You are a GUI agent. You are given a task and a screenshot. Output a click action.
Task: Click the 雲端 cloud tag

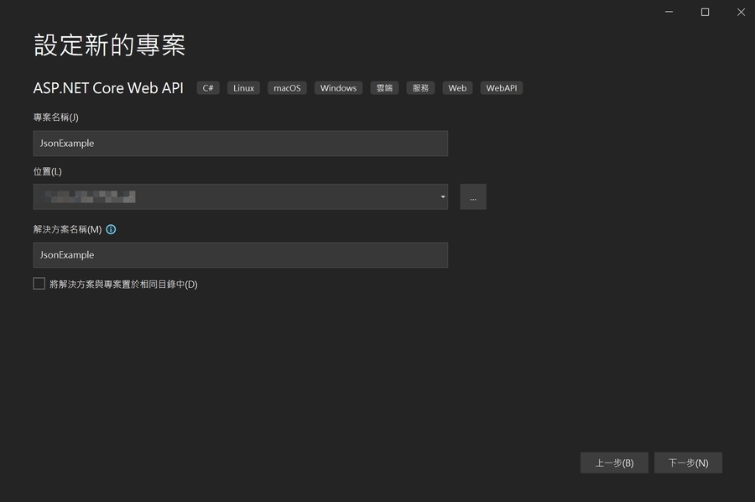tap(384, 88)
